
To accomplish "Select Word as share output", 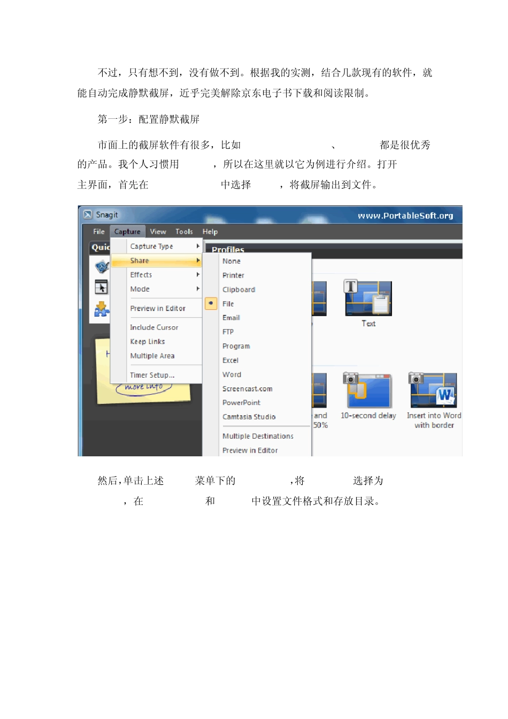I will click(x=257, y=374).
